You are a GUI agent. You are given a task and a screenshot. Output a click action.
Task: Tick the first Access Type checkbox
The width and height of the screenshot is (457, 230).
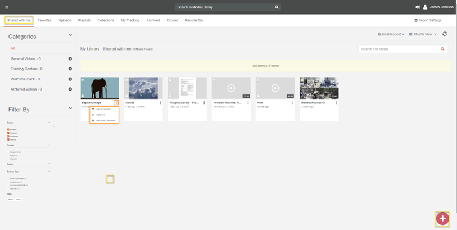pos(8,178)
